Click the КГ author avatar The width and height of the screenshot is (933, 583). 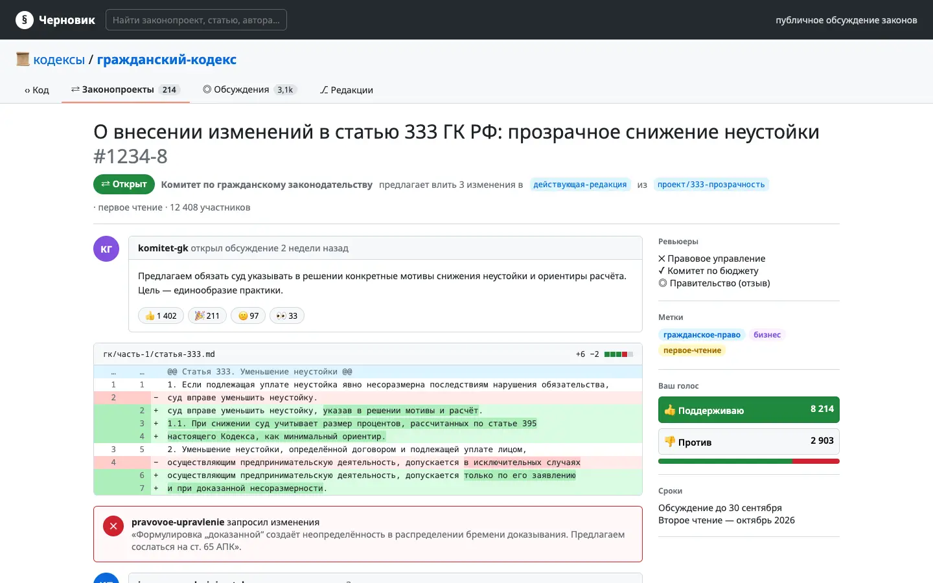[106, 249]
